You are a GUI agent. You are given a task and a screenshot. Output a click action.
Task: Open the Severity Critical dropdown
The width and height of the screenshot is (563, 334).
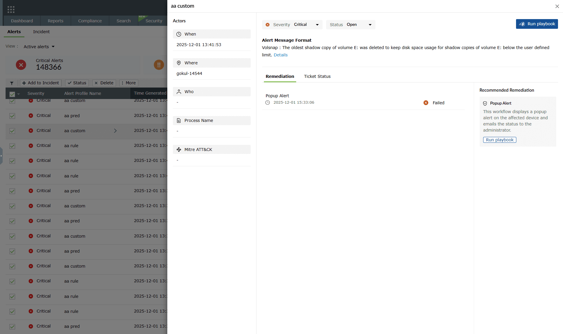317,24
